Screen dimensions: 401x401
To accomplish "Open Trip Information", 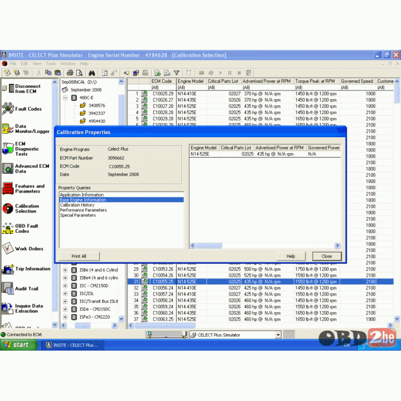I will coord(26,268).
